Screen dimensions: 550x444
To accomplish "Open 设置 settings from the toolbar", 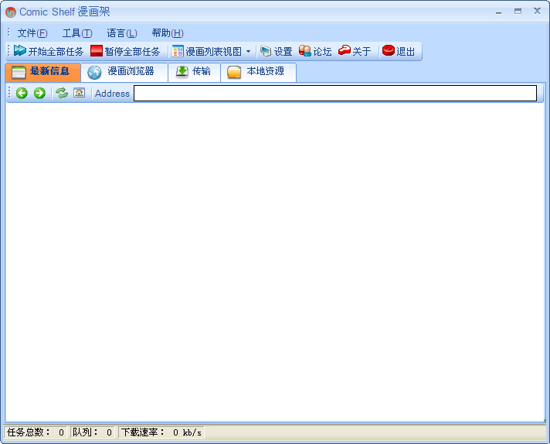I will tap(276, 51).
